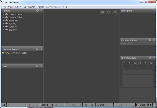157x108 pixels.
Task: Open the Select/Batch menu
Action: point(29,7)
